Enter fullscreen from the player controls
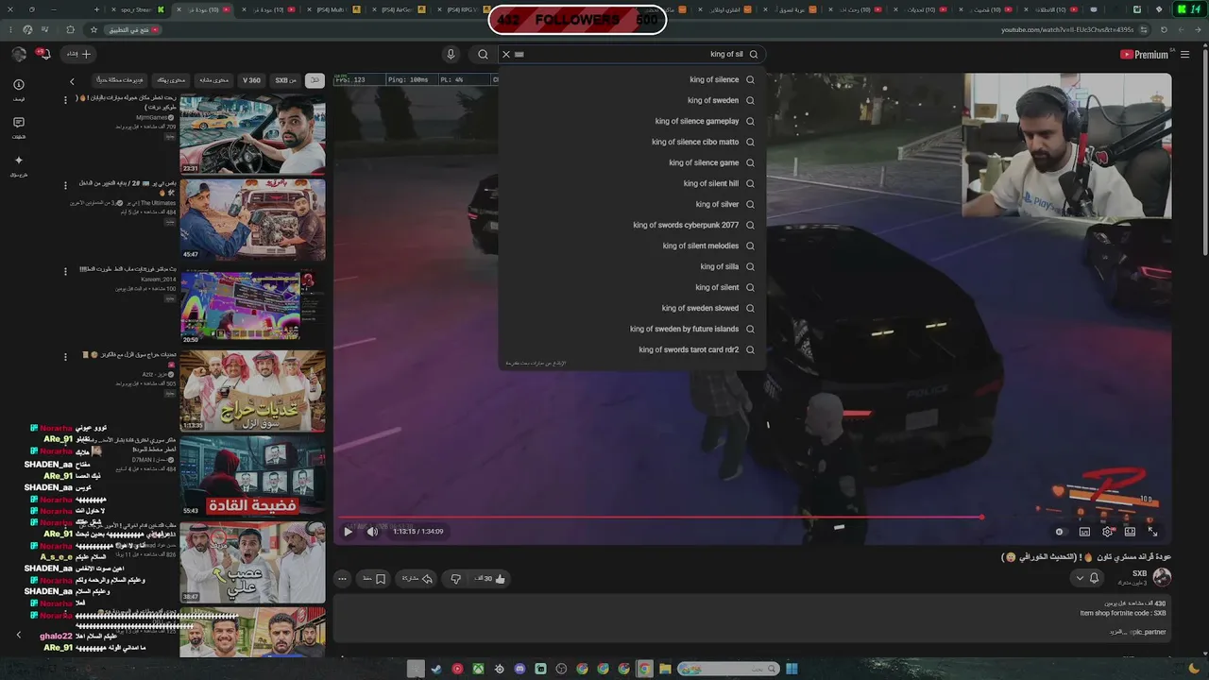Image resolution: width=1209 pixels, height=680 pixels. pyautogui.click(x=1152, y=532)
